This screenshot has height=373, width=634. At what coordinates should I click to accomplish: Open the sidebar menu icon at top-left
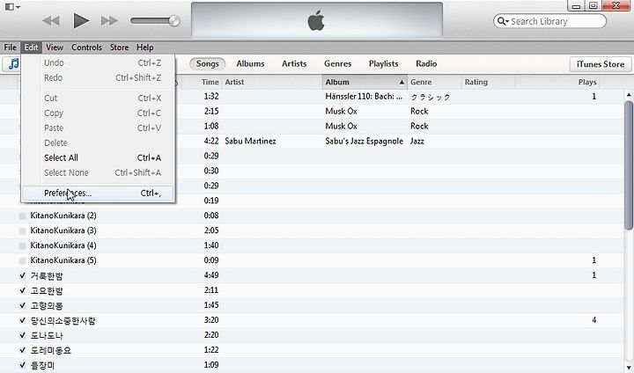coord(12,7)
